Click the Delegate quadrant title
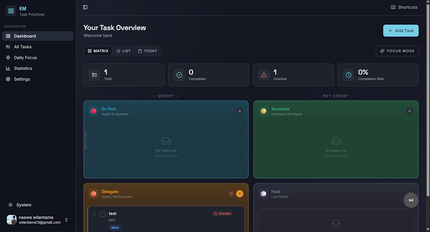Viewport: 430px width, 232px height. (110, 192)
